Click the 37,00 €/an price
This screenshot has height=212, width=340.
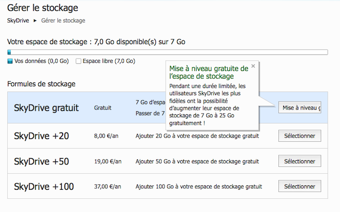109,186
